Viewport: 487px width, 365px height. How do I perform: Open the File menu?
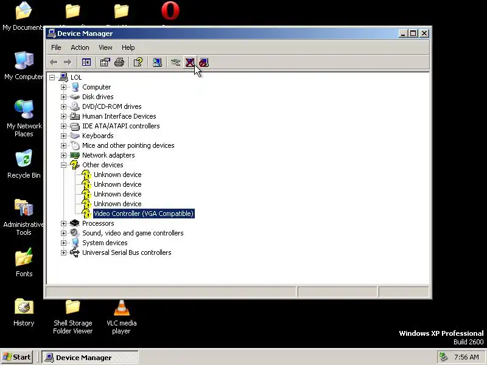pos(56,47)
